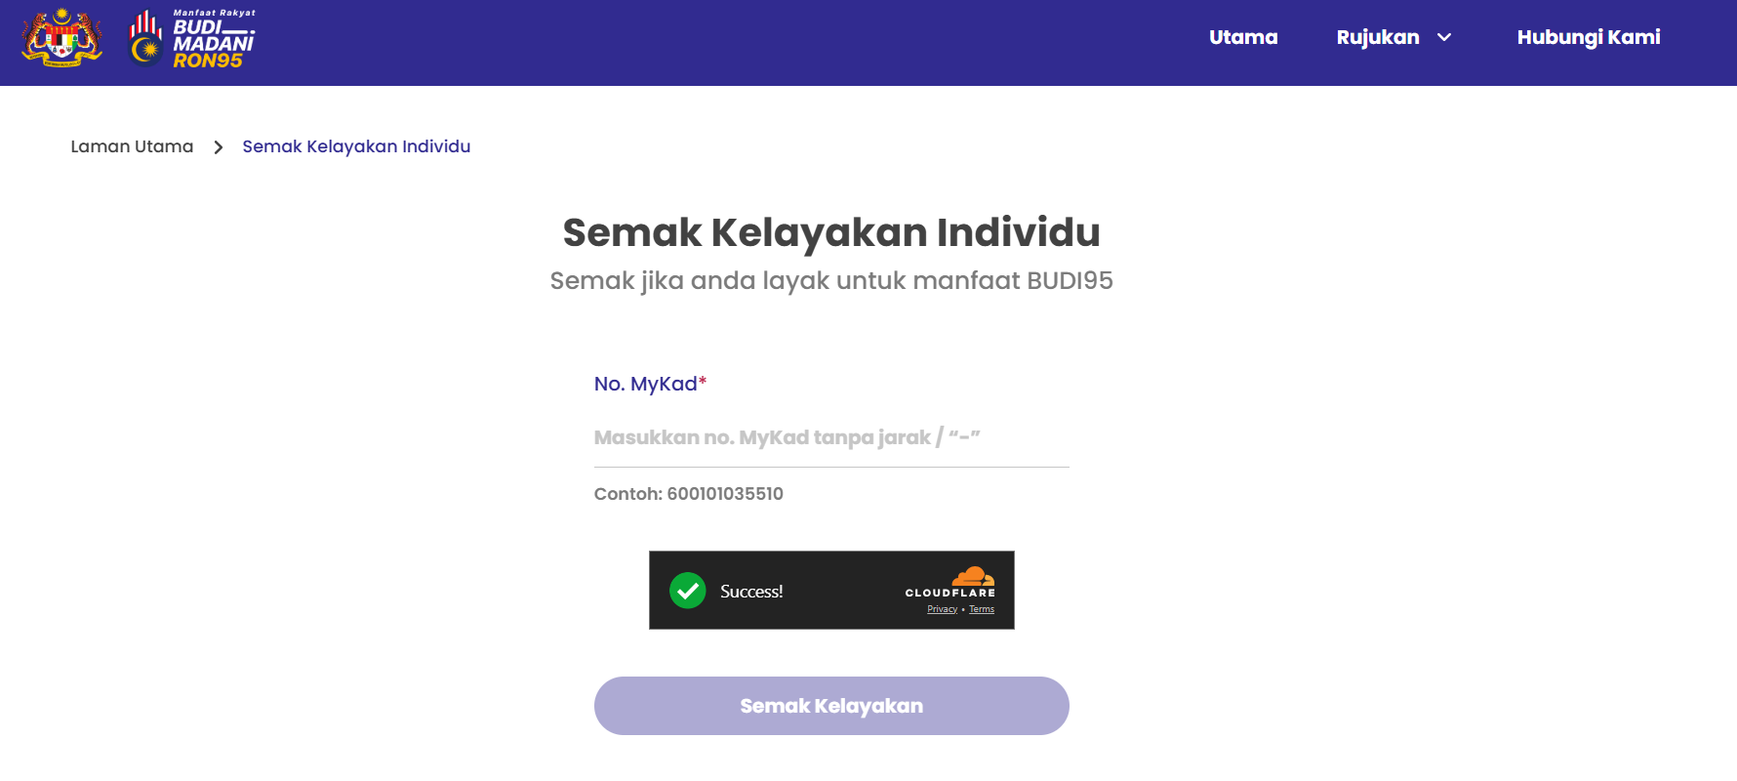Click the Success! verification status text

(751, 592)
